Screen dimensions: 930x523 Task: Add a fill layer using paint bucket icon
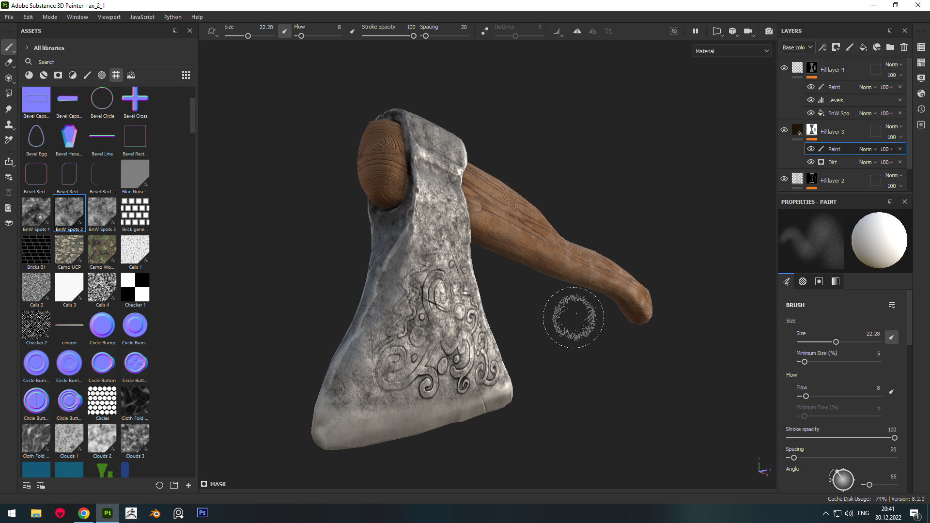863,47
